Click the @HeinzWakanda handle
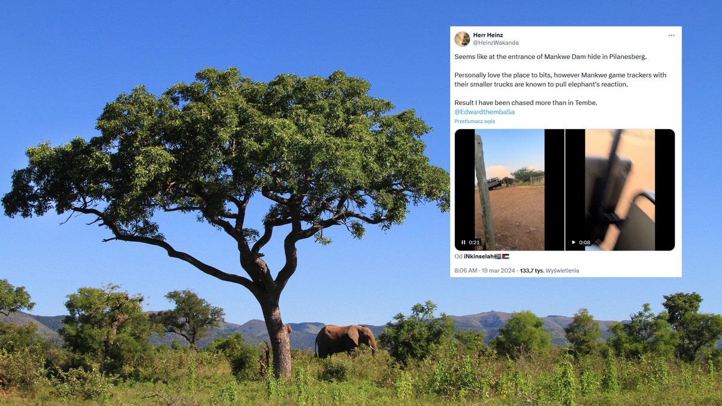The height and width of the screenshot is (406, 722). [496, 43]
